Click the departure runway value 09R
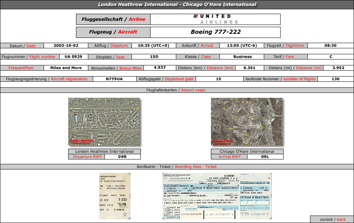This screenshot has height=223, width=354. (x=123, y=157)
